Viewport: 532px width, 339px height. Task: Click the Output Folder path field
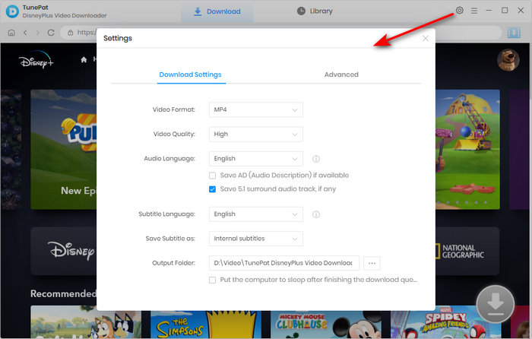(284, 263)
